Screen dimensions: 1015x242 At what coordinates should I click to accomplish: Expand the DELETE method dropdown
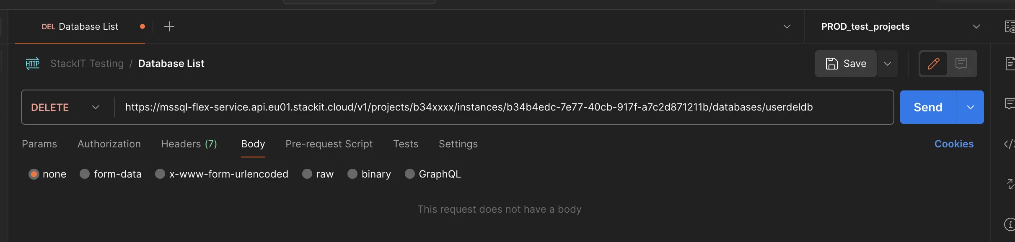[65, 108]
